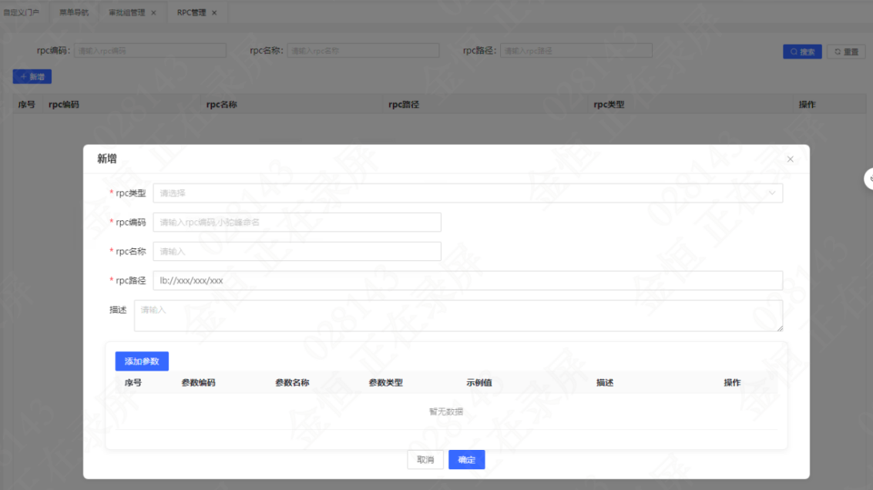Click the rpc编码 search field at top
The height and width of the screenshot is (490, 873).
point(150,51)
